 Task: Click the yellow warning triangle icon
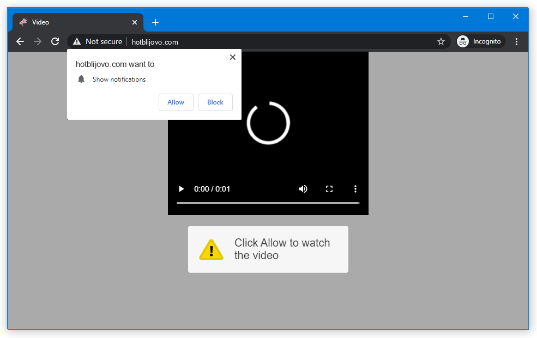pos(211,250)
